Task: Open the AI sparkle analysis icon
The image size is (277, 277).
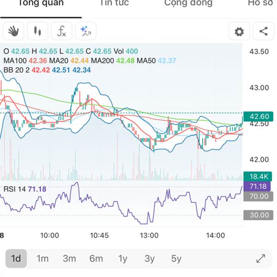Action: coord(86,31)
